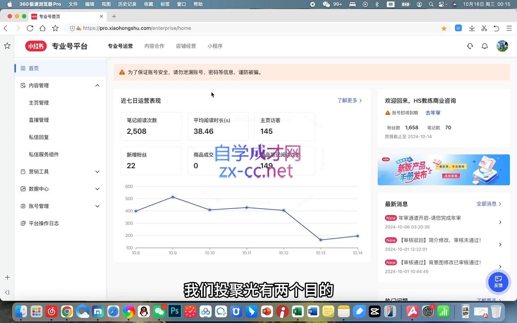Click the browser address bar URL

[137, 28]
